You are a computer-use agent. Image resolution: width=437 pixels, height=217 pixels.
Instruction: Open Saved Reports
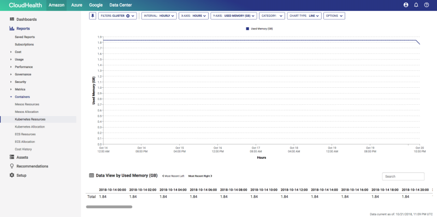pos(25,37)
